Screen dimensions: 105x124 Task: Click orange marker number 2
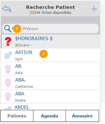point(44,54)
